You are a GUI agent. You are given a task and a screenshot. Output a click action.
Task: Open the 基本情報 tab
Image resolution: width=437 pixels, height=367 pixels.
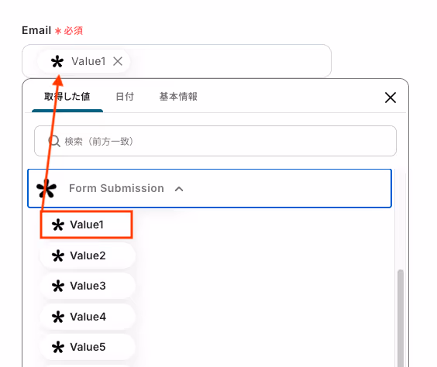178,97
